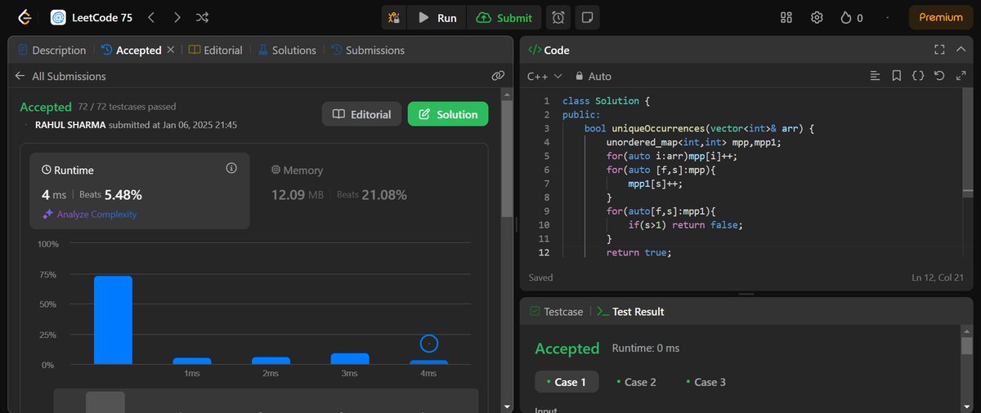Open the Editorial button next to Solution
The image size is (981, 413).
362,114
